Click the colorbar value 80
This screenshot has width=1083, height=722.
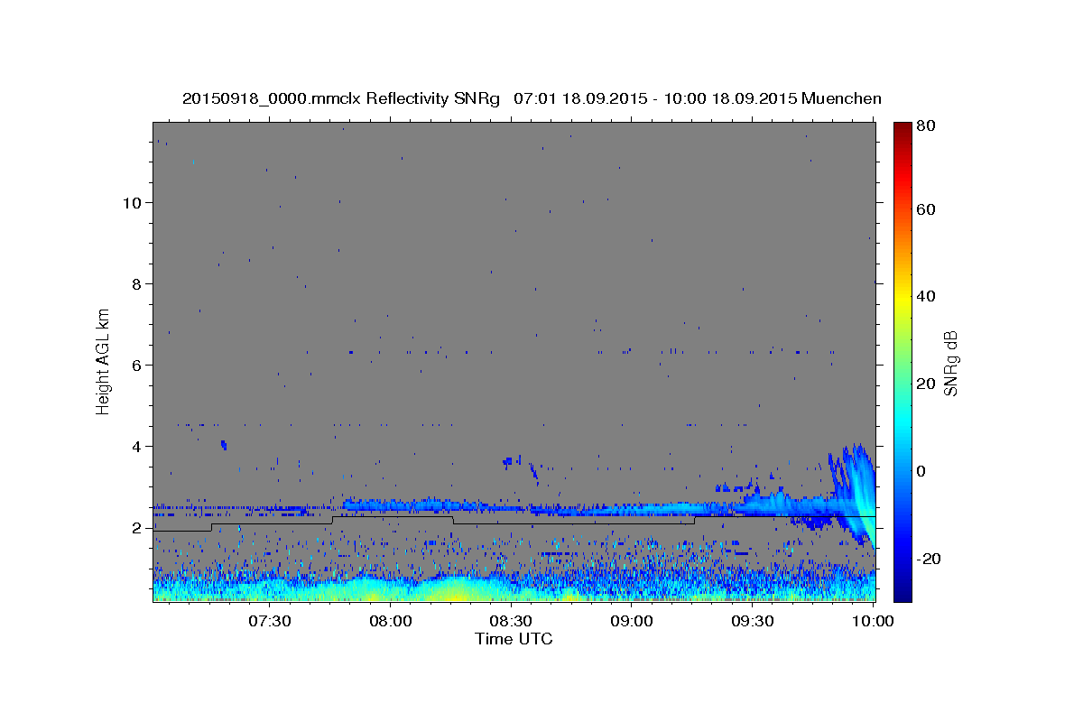[928, 126]
